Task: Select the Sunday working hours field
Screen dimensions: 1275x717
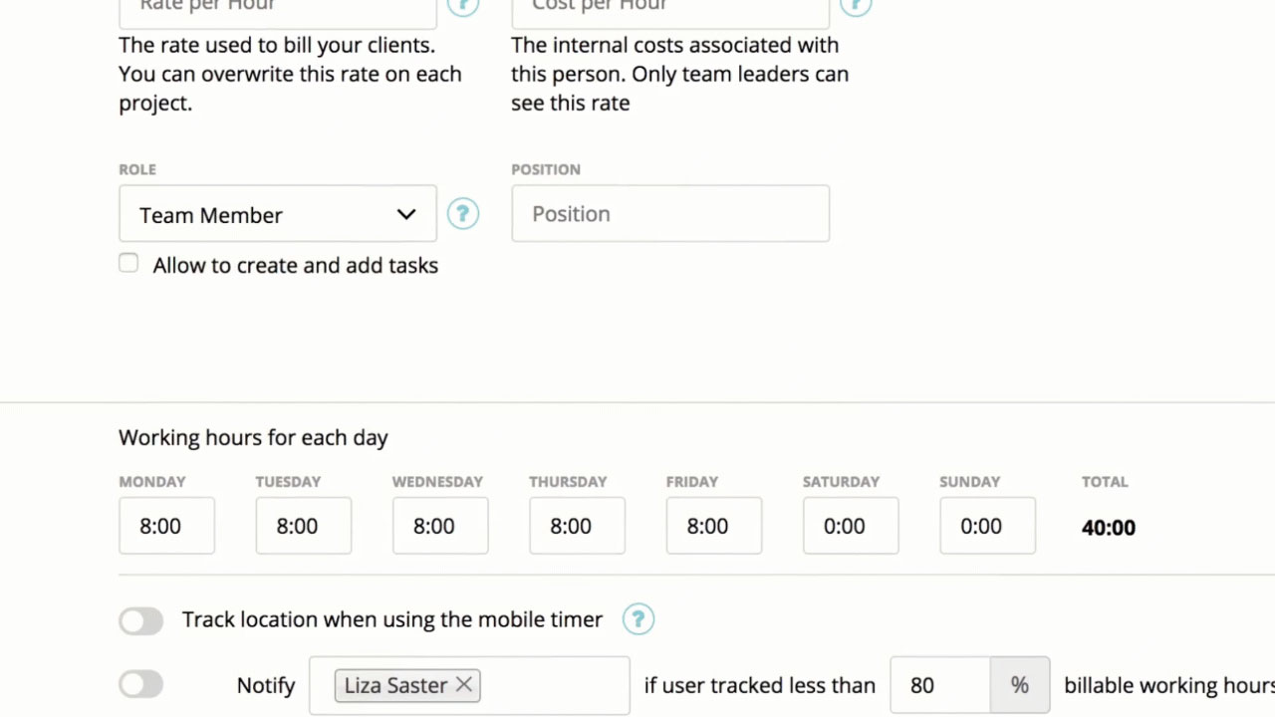Action: [987, 526]
